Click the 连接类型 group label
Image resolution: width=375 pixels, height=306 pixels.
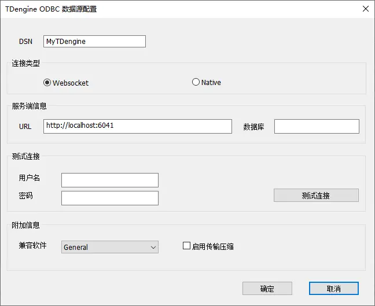point(25,64)
